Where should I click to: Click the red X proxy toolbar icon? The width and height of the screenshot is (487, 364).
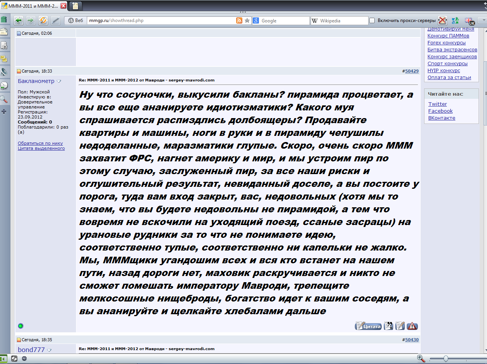click(x=442, y=20)
